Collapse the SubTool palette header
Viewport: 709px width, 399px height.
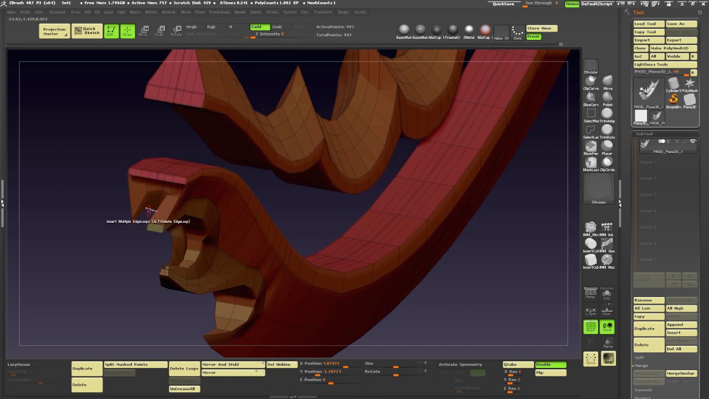[x=644, y=134]
